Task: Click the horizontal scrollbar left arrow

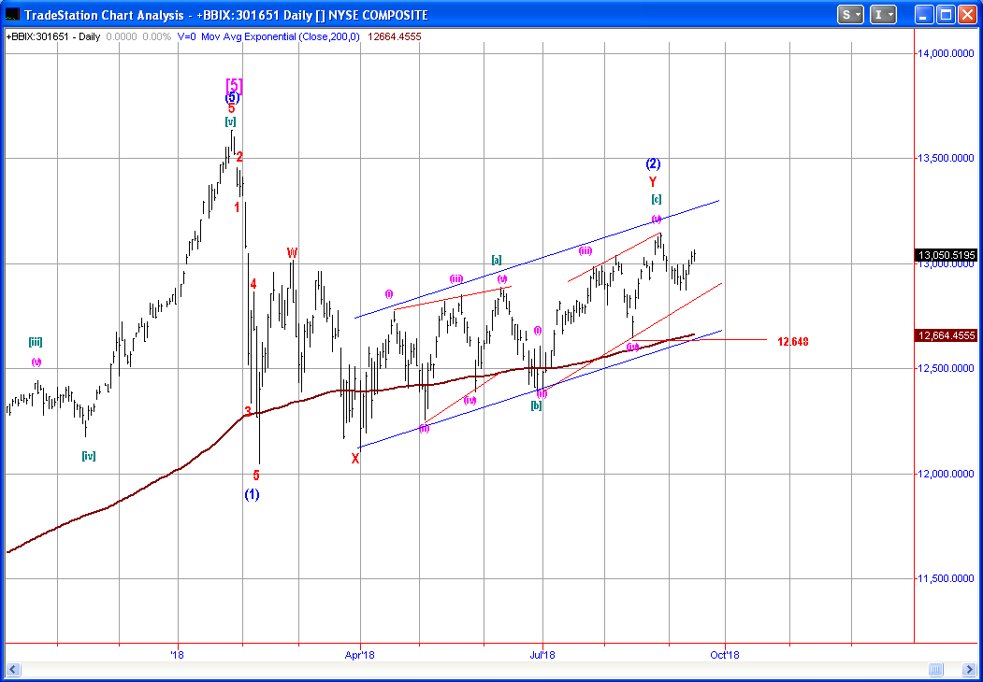Action: (12, 668)
